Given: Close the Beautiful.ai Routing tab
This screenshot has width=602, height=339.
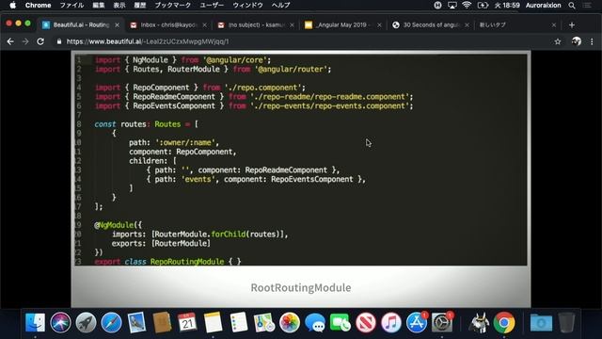Looking at the screenshot, I should coord(117,25).
